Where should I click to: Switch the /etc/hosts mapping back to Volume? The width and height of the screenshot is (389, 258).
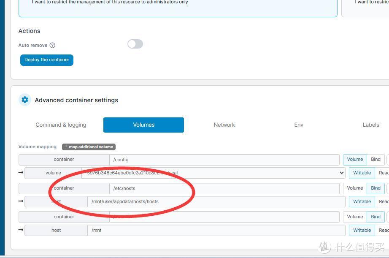click(x=355, y=188)
